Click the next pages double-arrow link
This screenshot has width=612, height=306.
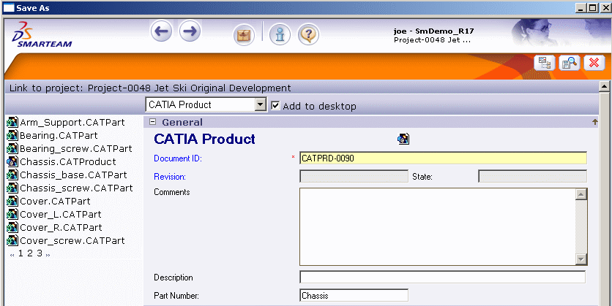click(48, 254)
